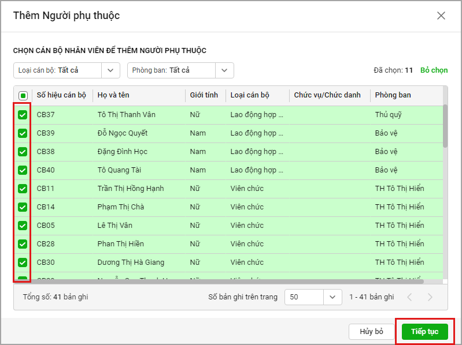Screen dimensions: 462x345
Task: Click the Phòng ban column header
Action: pos(393,95)
